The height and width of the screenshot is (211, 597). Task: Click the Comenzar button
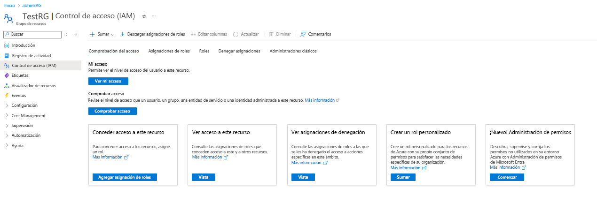point(507,177)
